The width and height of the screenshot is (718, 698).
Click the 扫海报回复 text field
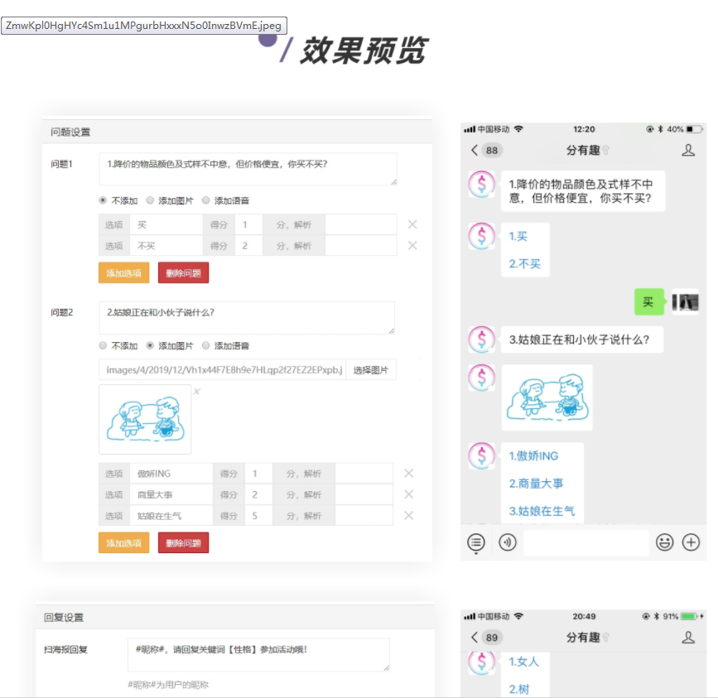[x=258, y=655]
